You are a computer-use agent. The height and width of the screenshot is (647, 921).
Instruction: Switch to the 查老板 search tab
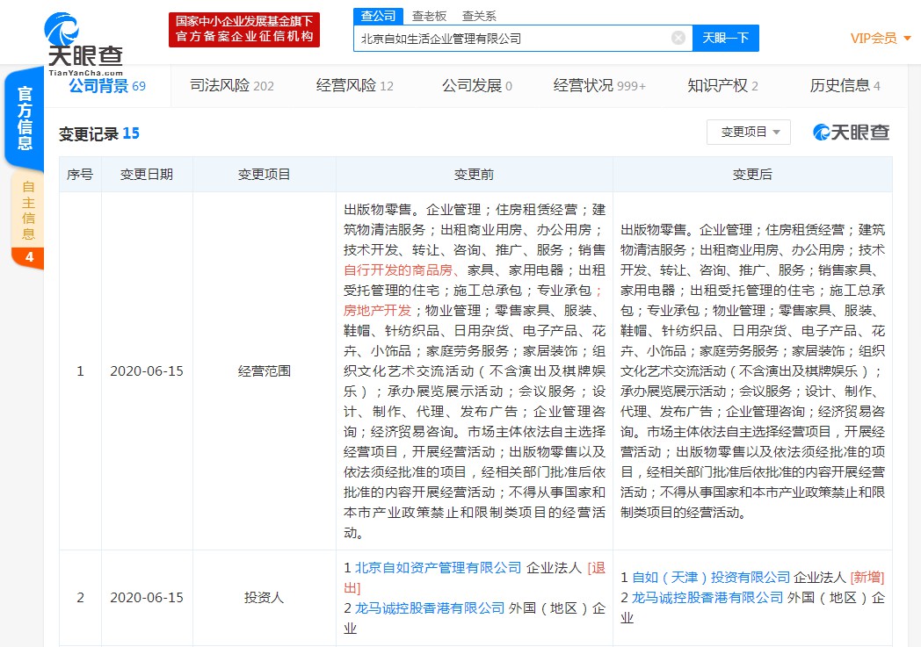430,16
